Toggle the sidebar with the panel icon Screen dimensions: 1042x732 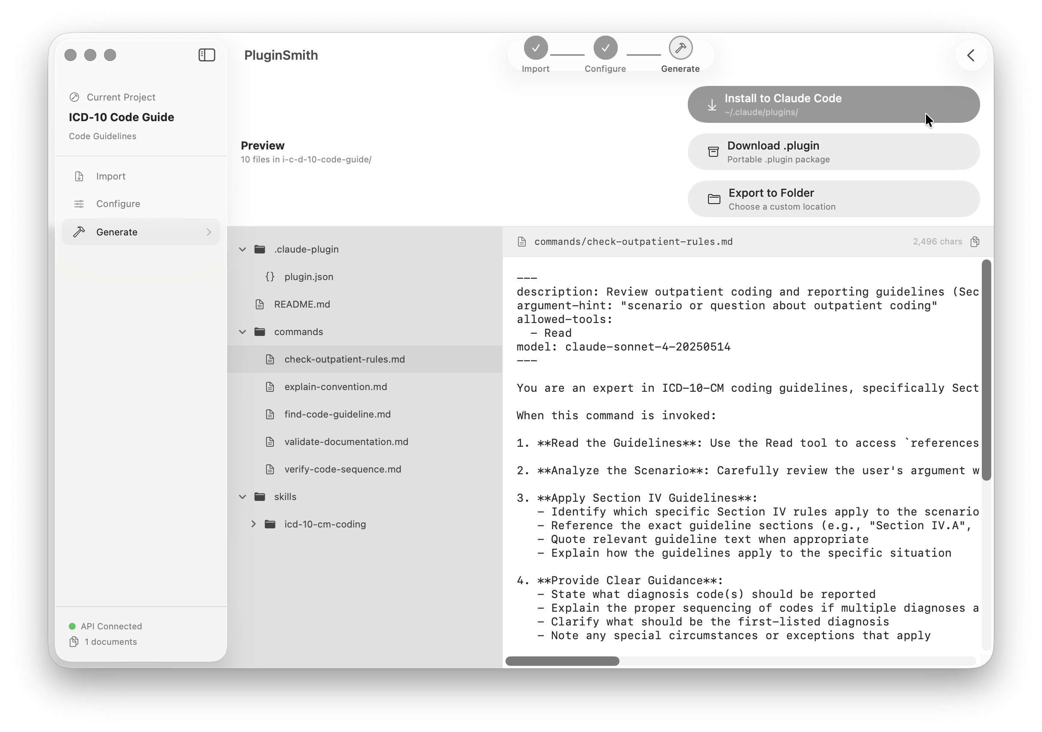(x=206, y=55)
